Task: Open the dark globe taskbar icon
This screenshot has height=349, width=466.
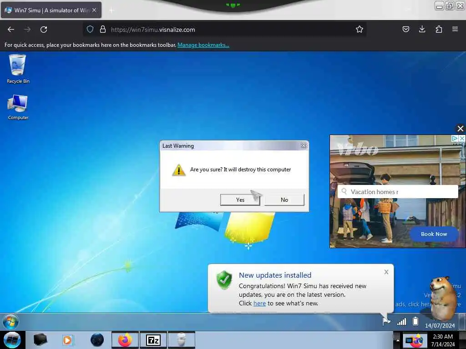Action: pyautogui.click(x=97, y=340)
